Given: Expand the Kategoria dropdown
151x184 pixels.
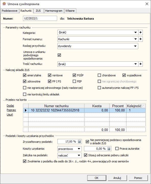Looking at the screenshot, I should pos(135,32).
